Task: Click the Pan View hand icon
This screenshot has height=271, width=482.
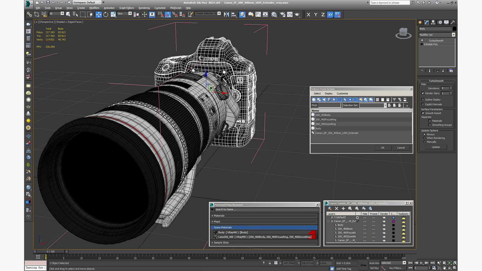Action: click(x=444, y=268)
